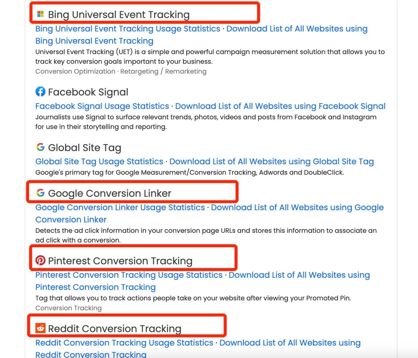Click the Reddit logo icon
Image resolution: width=418 pixels, height=358 pixels.
click(40, 328)
